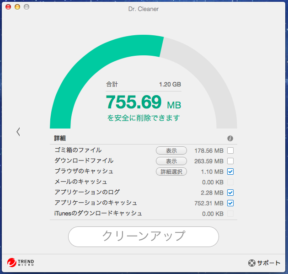Click the info icon beside 詳細 header
The width and height of the screenshot is (288, 274).
tap(230, 138)
